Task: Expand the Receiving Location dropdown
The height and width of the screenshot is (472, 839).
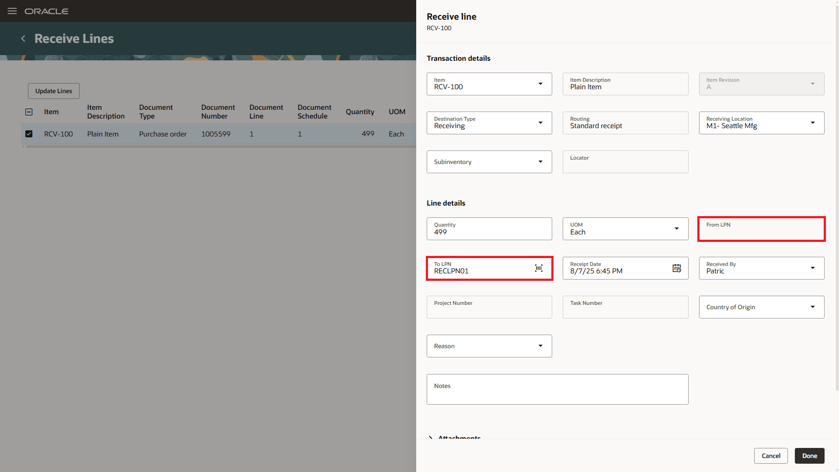Action: pos(813,123)
